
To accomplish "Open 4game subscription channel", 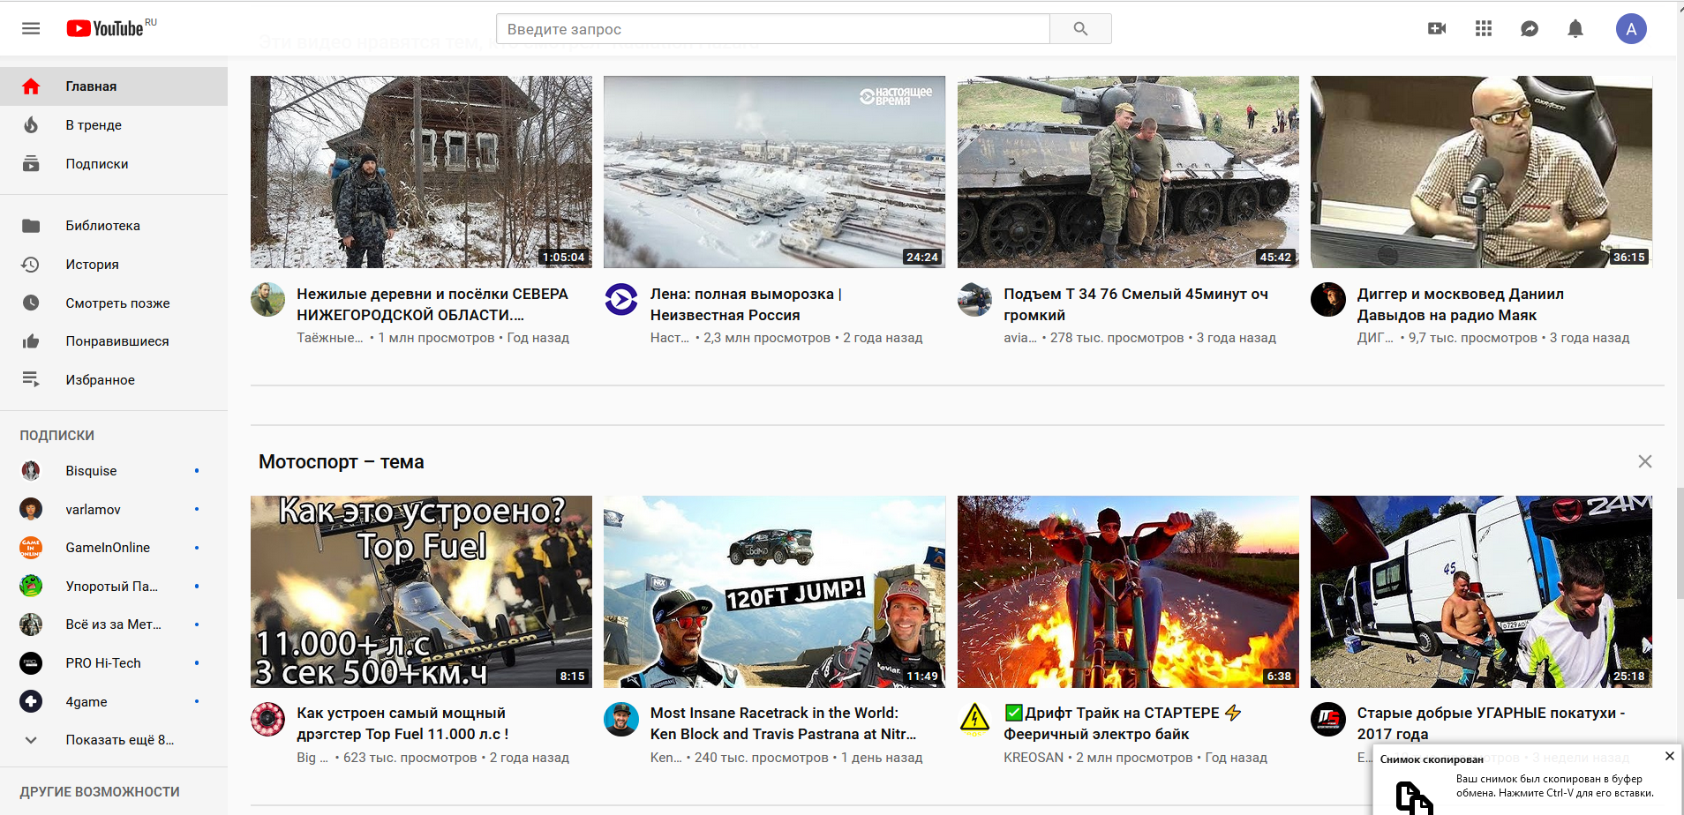I will [114, 702].
